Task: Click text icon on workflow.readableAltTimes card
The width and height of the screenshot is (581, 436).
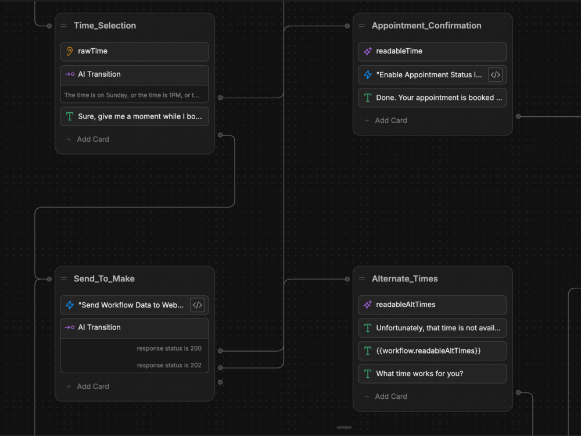Action: (x=368, y=351)
